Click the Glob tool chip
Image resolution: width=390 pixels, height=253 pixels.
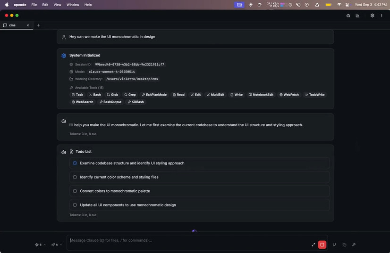click(112, 95)
